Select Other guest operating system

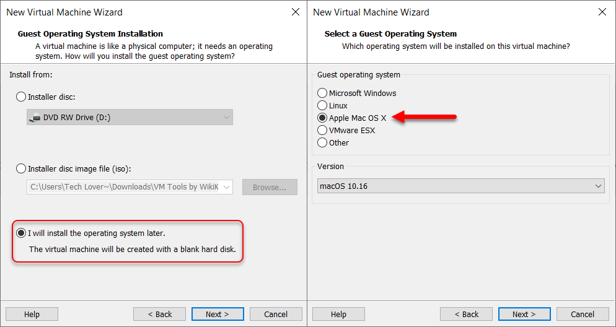point(322,142)
